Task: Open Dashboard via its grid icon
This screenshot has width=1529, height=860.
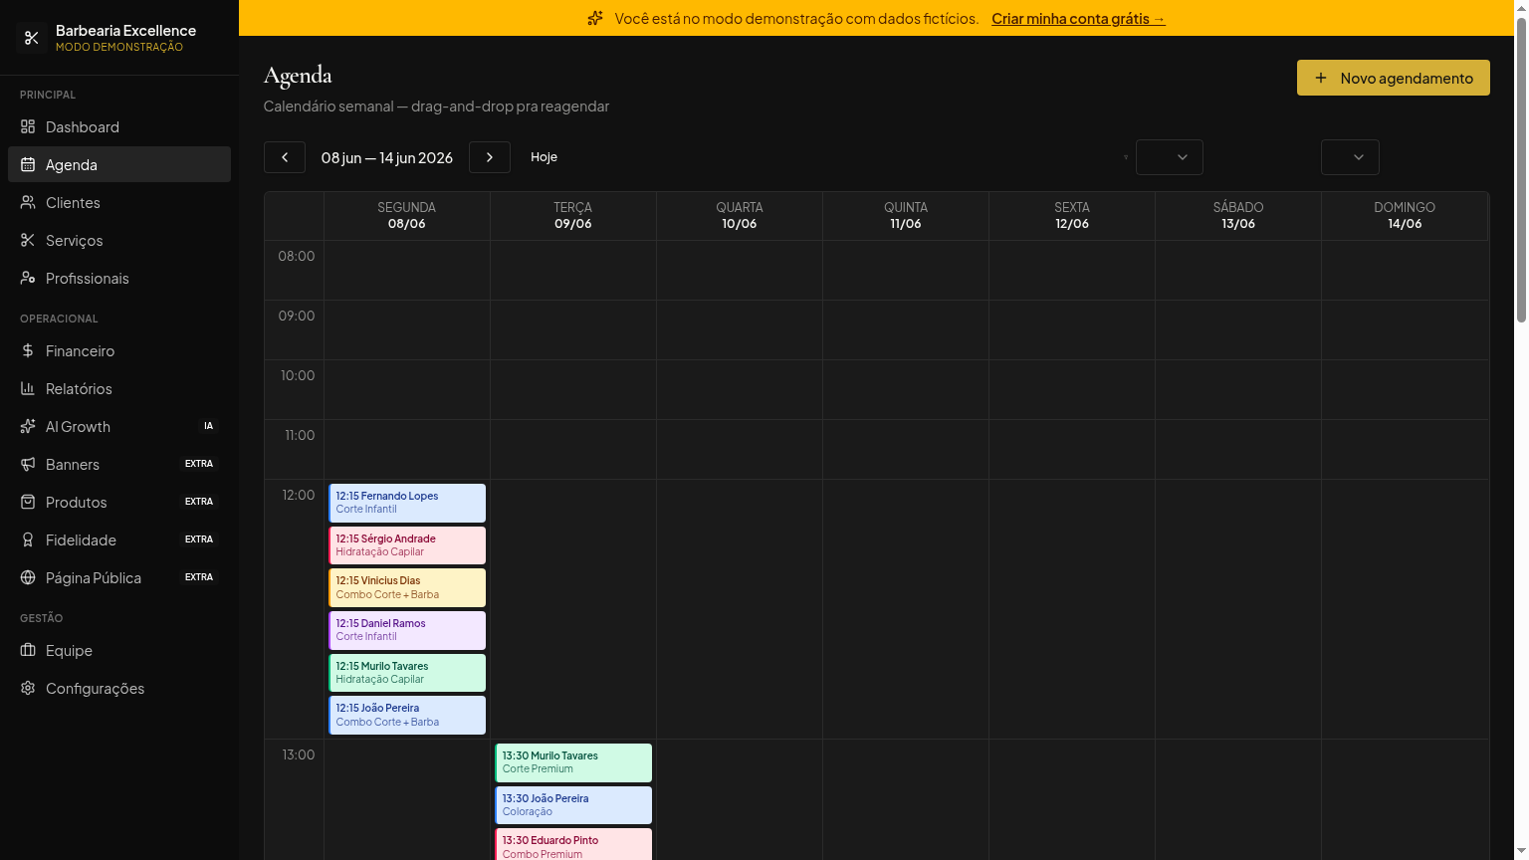Action: click(x=28, y=126)
